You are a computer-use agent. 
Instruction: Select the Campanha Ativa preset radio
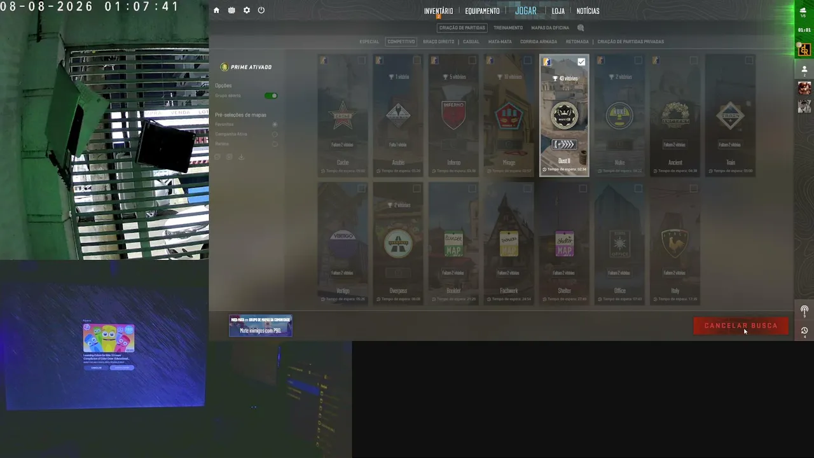pyautogui.click(x=275, y=134)
